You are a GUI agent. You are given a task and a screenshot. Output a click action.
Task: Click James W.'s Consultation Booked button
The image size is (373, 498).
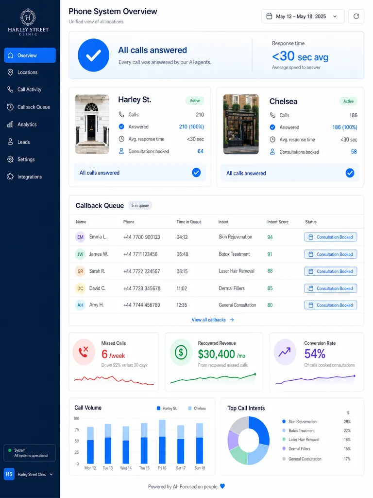[331, 254]
